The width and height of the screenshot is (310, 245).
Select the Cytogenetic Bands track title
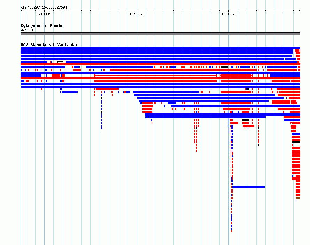(x=41, y=26)
